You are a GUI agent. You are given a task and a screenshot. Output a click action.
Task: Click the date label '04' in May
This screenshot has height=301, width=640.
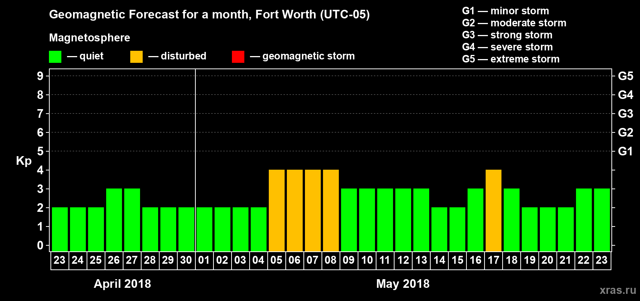(258, 260)
